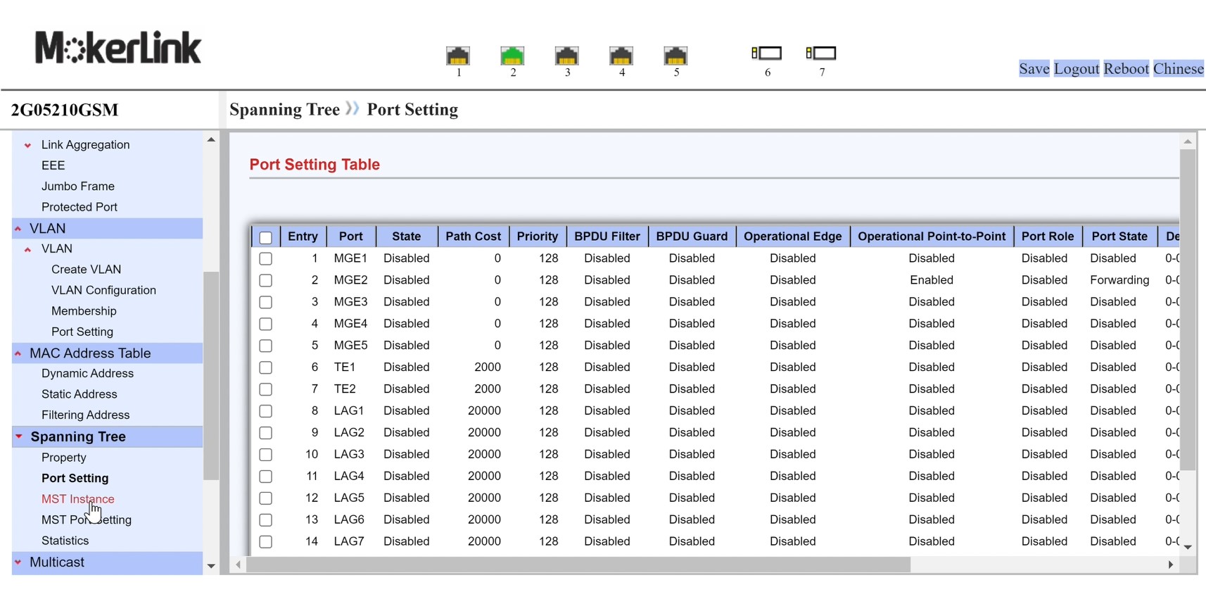Click the table's horizontal scrollbar

click(x=577, y=565)
